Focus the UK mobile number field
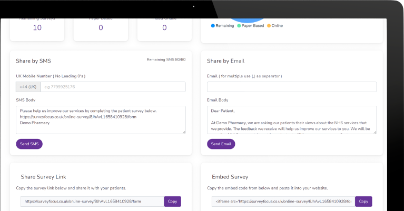 pyautogui.click(x=113, y=87)
